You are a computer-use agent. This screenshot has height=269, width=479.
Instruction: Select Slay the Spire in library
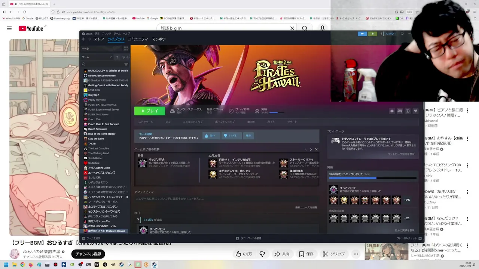click(x=96, y=139)
